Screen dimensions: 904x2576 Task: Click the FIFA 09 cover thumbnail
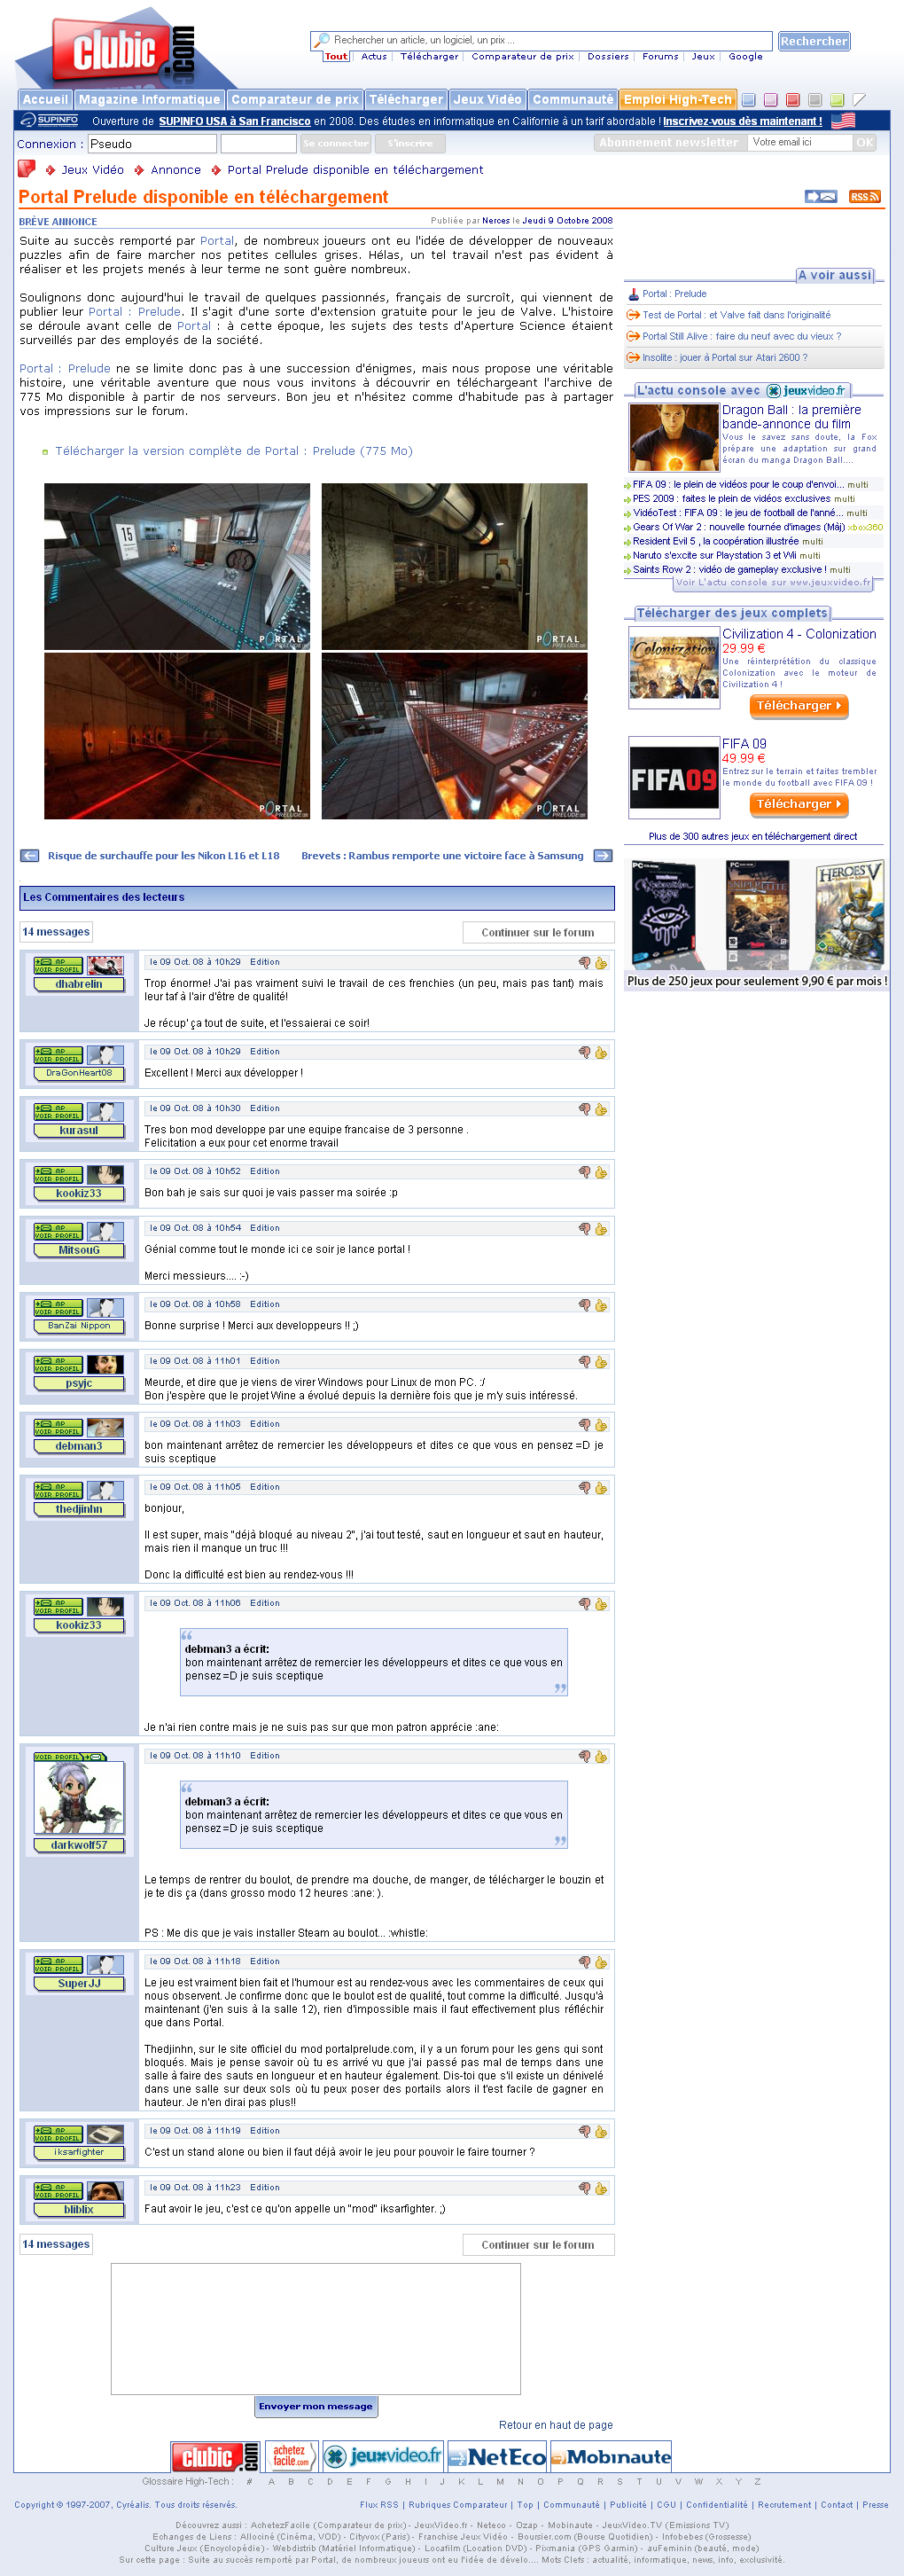(674, 778)
